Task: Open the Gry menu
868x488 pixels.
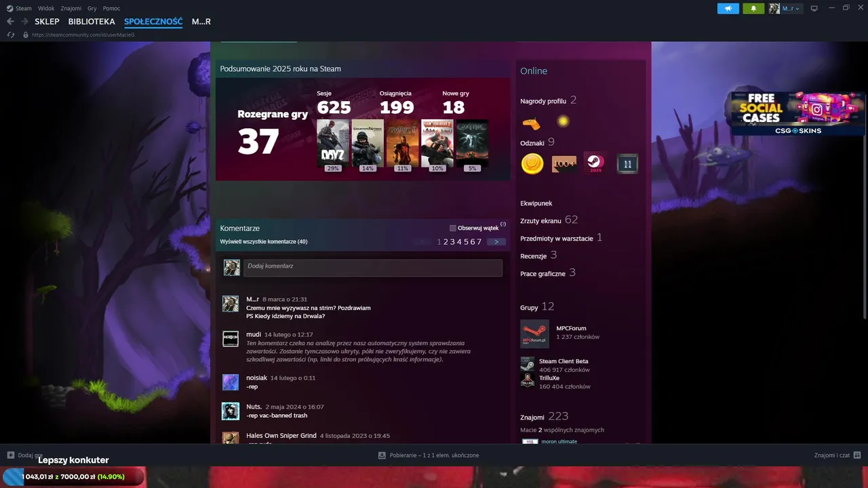Action: [x=92, y=8]
